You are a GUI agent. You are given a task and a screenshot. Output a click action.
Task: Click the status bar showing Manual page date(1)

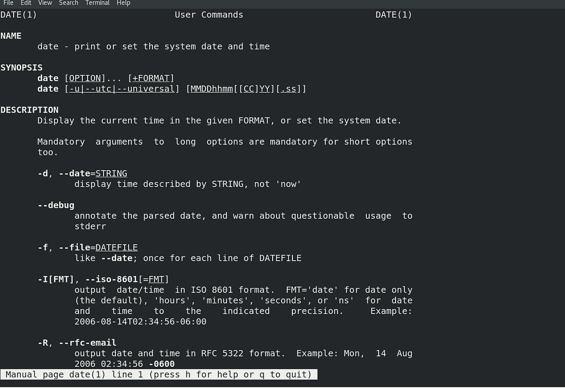tap(159, 374)
